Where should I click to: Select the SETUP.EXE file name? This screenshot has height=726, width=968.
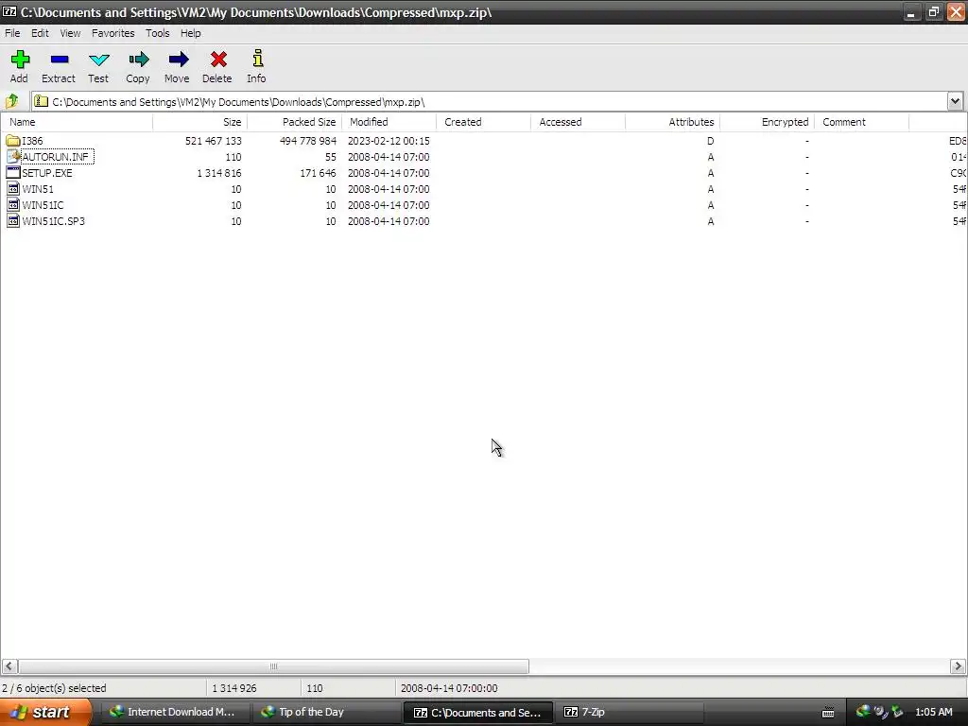tap(47, 173)
